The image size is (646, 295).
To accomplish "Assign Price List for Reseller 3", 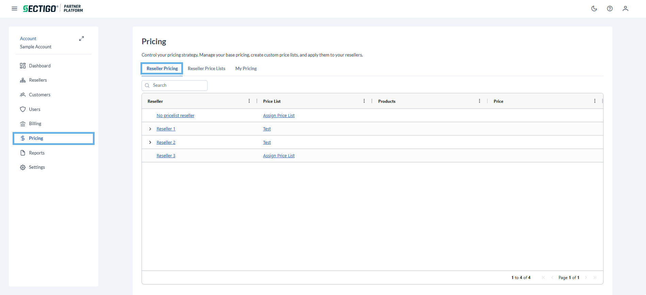I will click(279, 156).
